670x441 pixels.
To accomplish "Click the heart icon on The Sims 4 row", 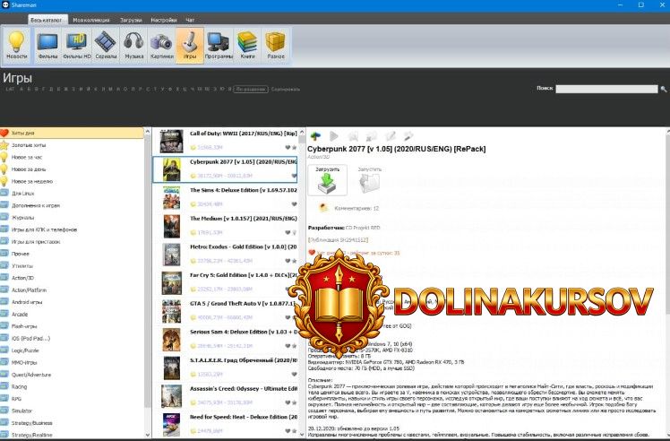I will [294, 204].
